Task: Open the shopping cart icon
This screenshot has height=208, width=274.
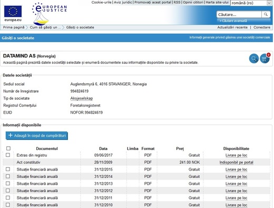Action: pyautogui.click(x=265, y=59)
